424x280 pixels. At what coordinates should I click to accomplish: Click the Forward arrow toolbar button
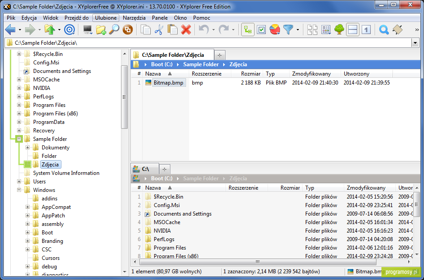[30, 30]
